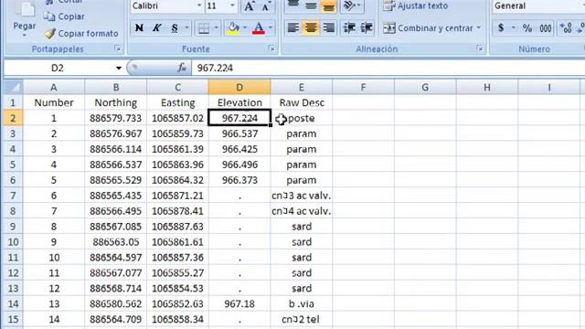Toggle Subrayado underline formatting
The width and height of the screenshot is (585, 329).
(x=175, y=28)
